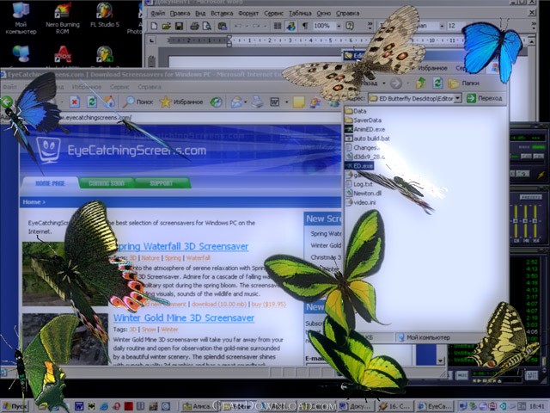
Task: Click the buy ($19.95) link
Action: pos(269,304)
